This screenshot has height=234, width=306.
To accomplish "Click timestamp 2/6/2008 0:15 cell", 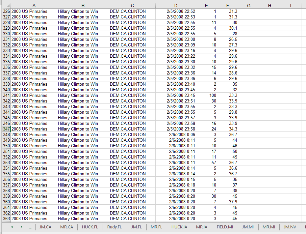I will coord(176,180).
